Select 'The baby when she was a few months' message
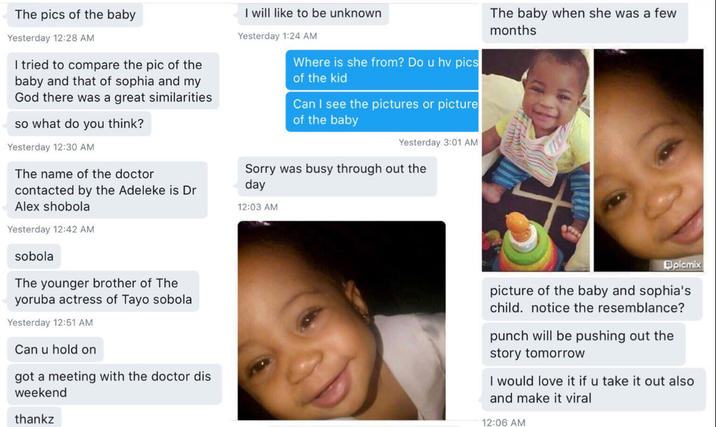The image size is (716, 427). [585, 22]
